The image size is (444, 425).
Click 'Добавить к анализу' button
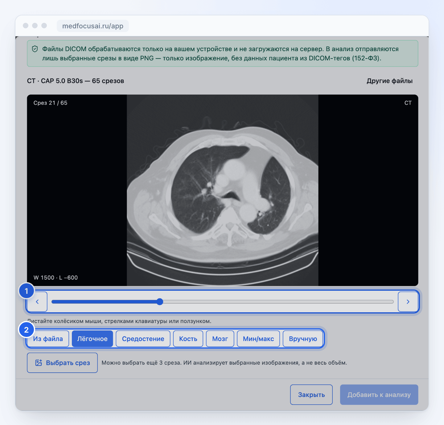[x=379, y=395]
